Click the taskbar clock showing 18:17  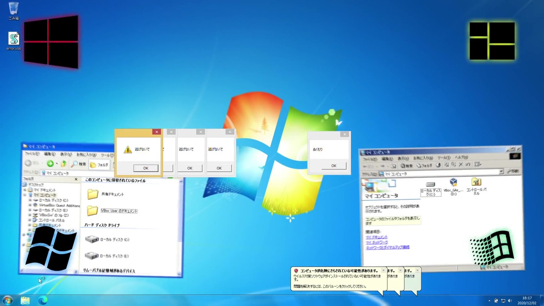coord(527,300)
